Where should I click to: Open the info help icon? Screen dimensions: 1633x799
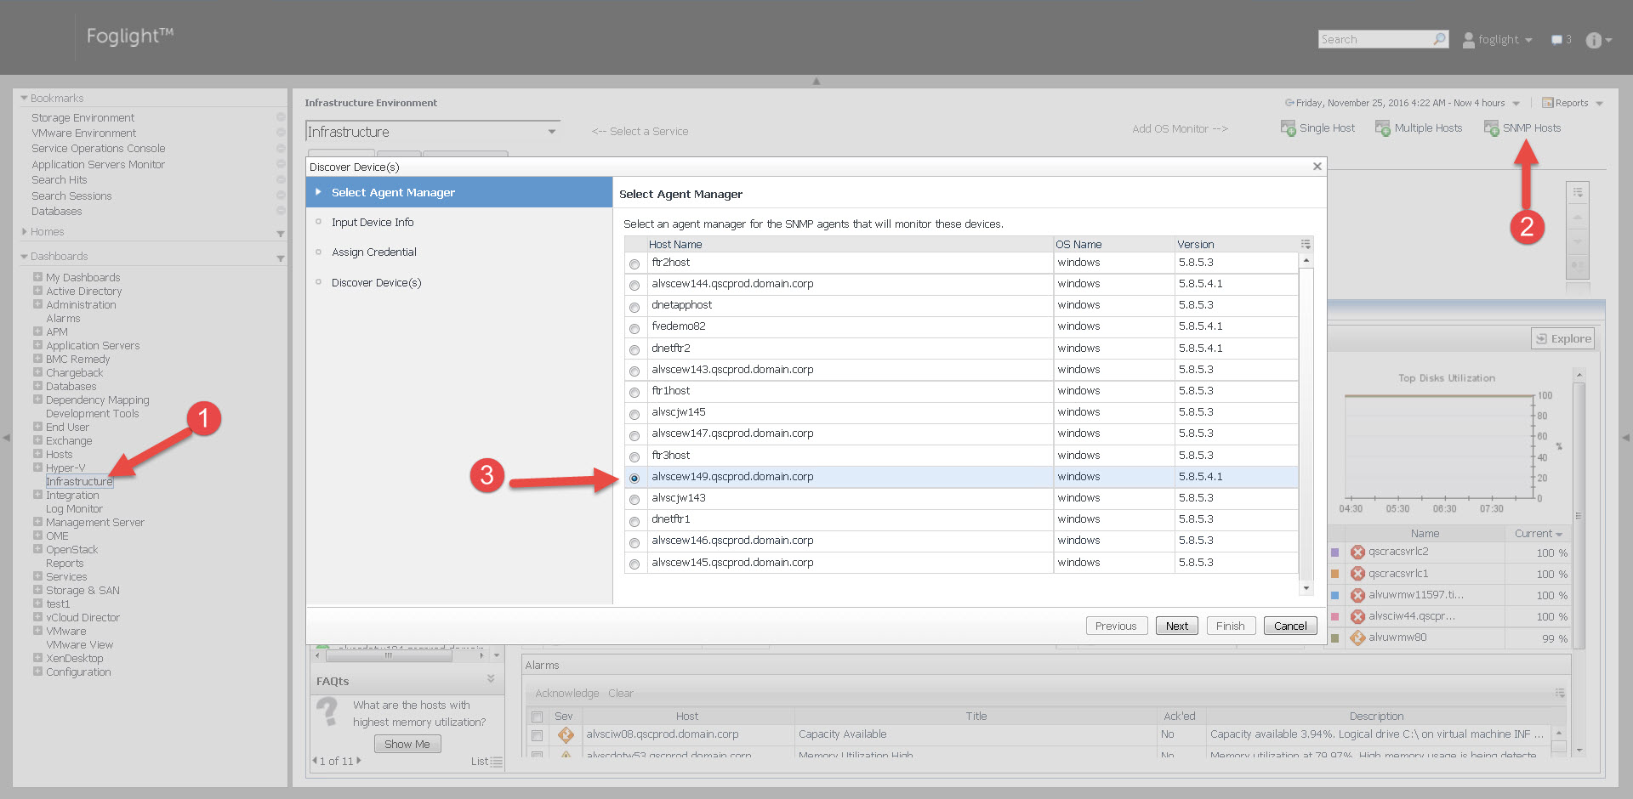1594,40
